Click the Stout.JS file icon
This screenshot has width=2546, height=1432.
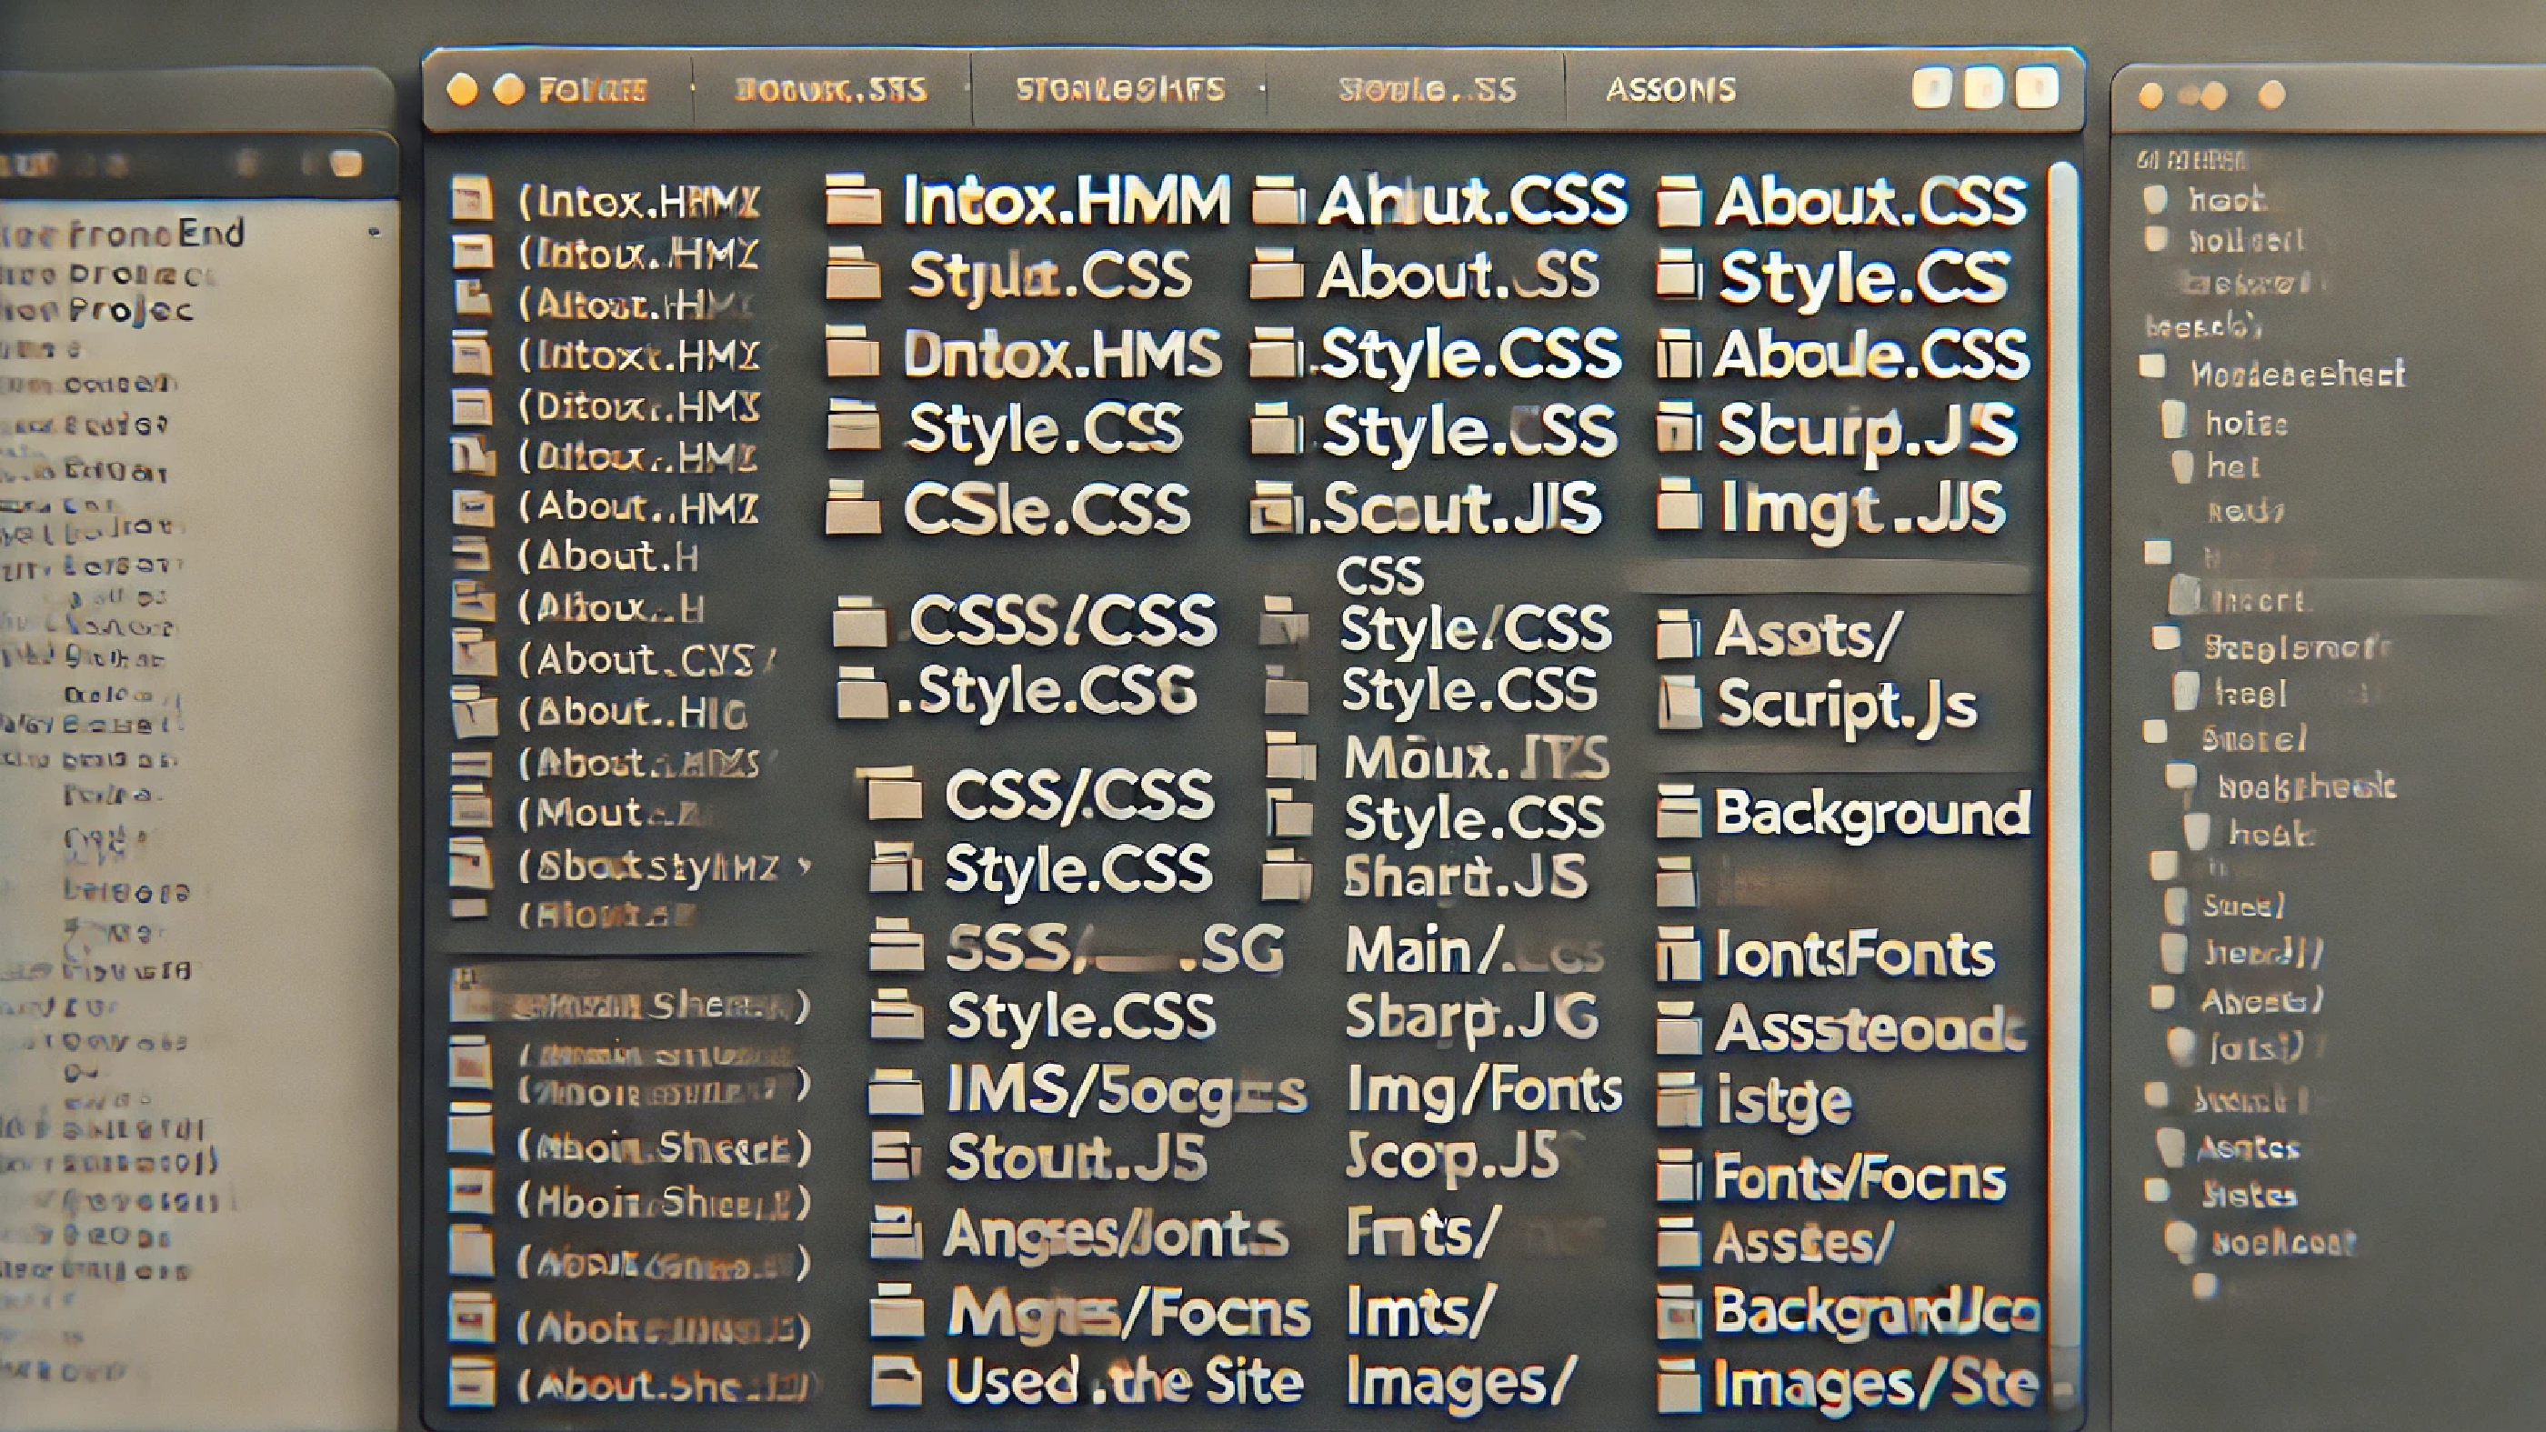coord(895,1157)
